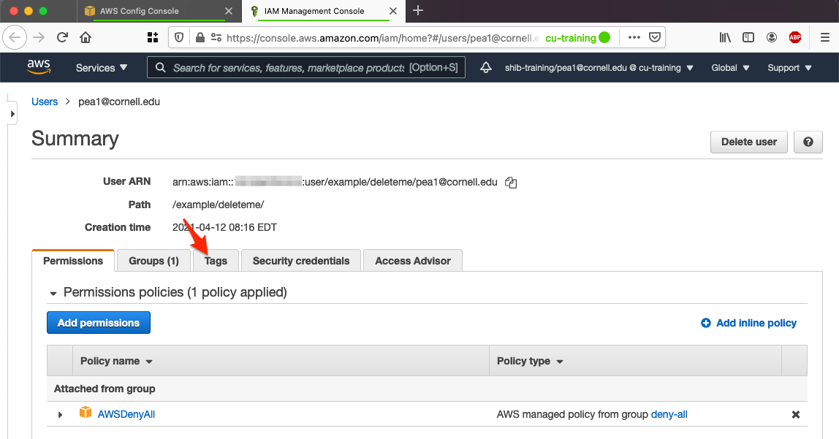Image resolution: width=839 pixels, height=439 pixels.
Task: Click the Add inline policy link
Action: [x=756, y=323]
